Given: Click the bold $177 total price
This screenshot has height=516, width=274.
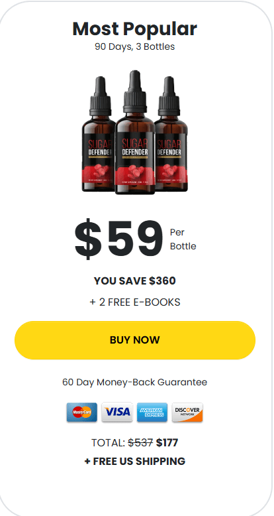Looking at the screenshot, I should (167, 443).
